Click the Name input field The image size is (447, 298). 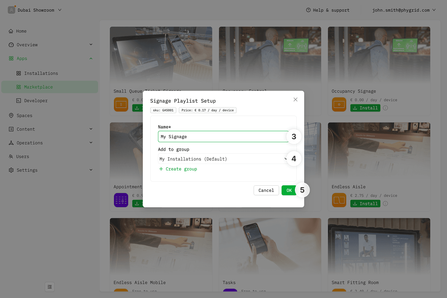click(x=223, y=137)
